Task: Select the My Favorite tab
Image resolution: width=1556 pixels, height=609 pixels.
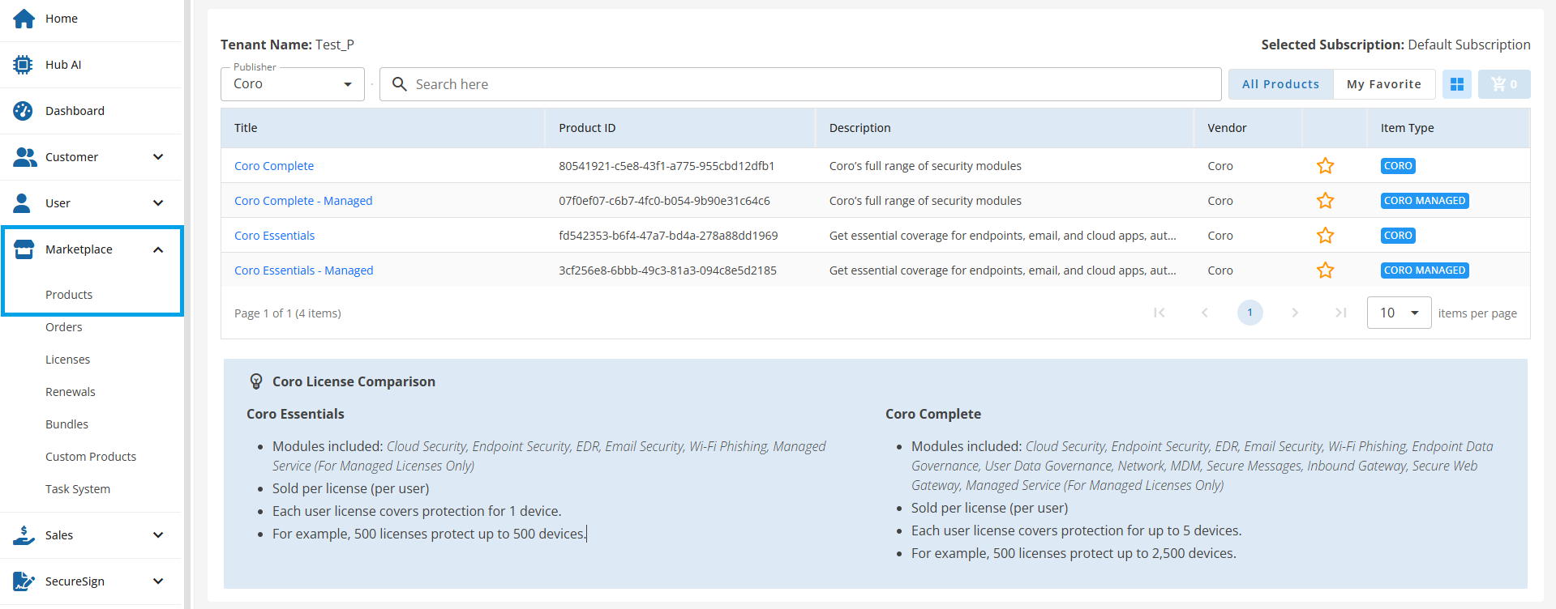Action: coord(1384,84)
